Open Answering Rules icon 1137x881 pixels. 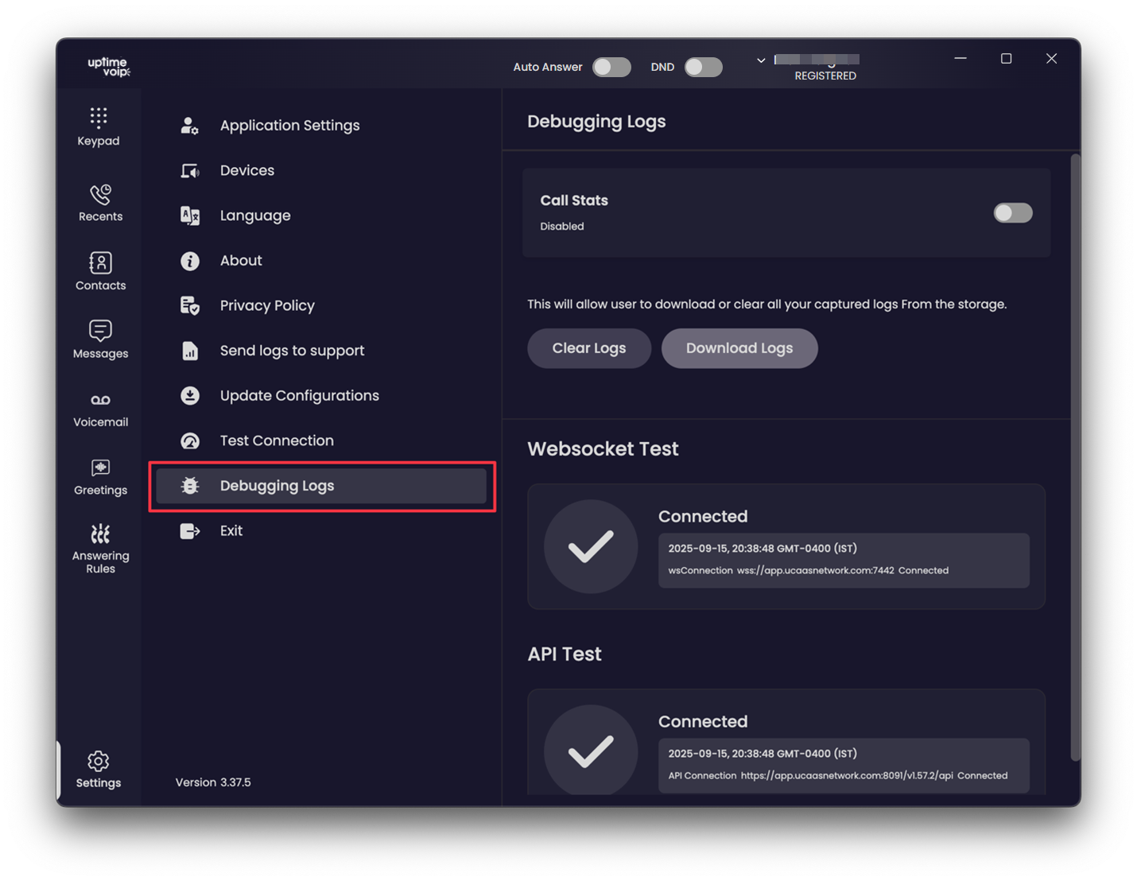click(x=100, y=534)
